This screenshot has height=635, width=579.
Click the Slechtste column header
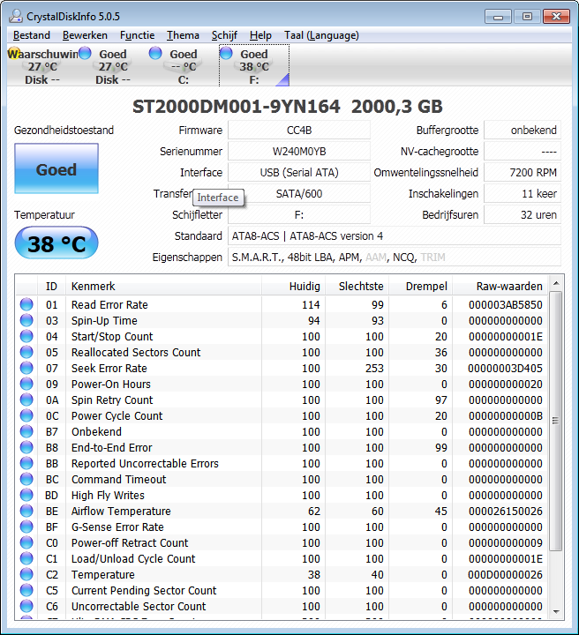[357, 286]
